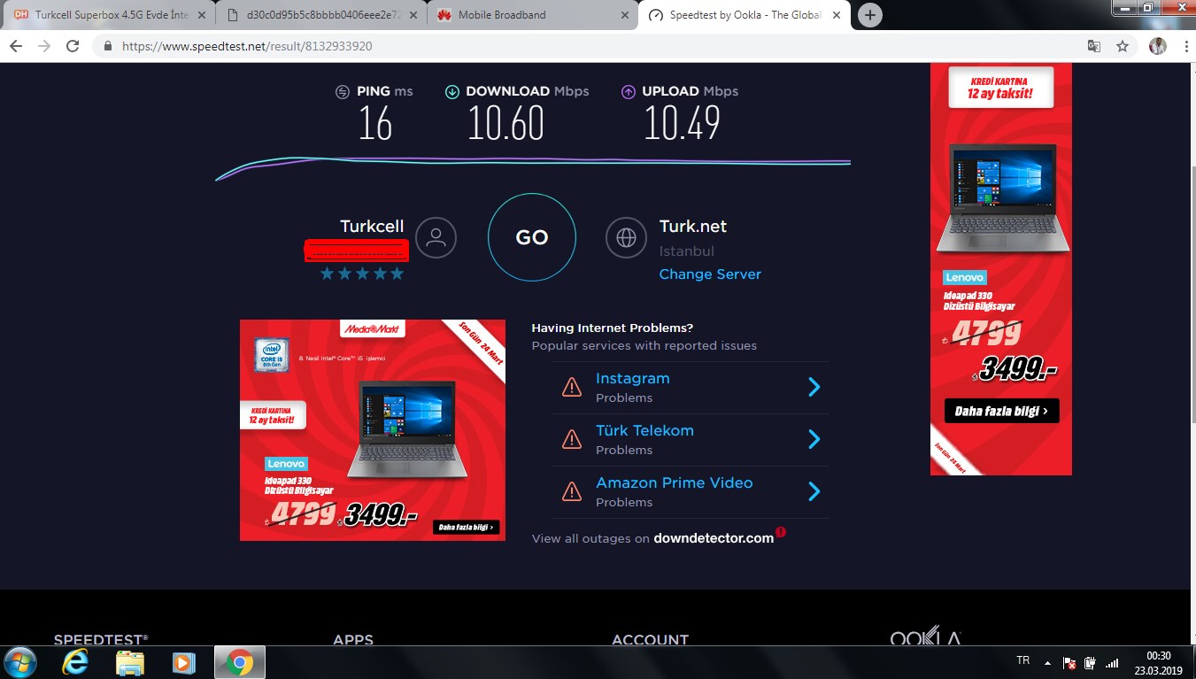This screenshot has width=1196, height=679.
Task: Click the Daha fazla bilgi button in right ad
Action: [1001, 411]
